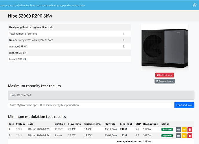
Task: Click the Replace Image button
Action: pyautogui.click(x=165, y=81)
